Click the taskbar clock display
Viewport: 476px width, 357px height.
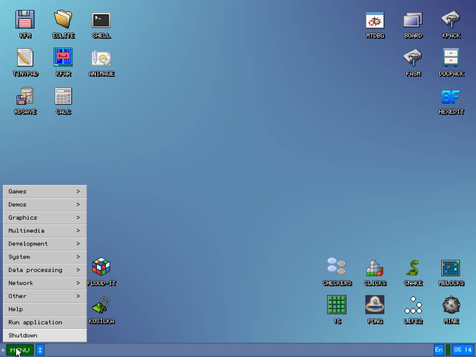coord(463,350)
